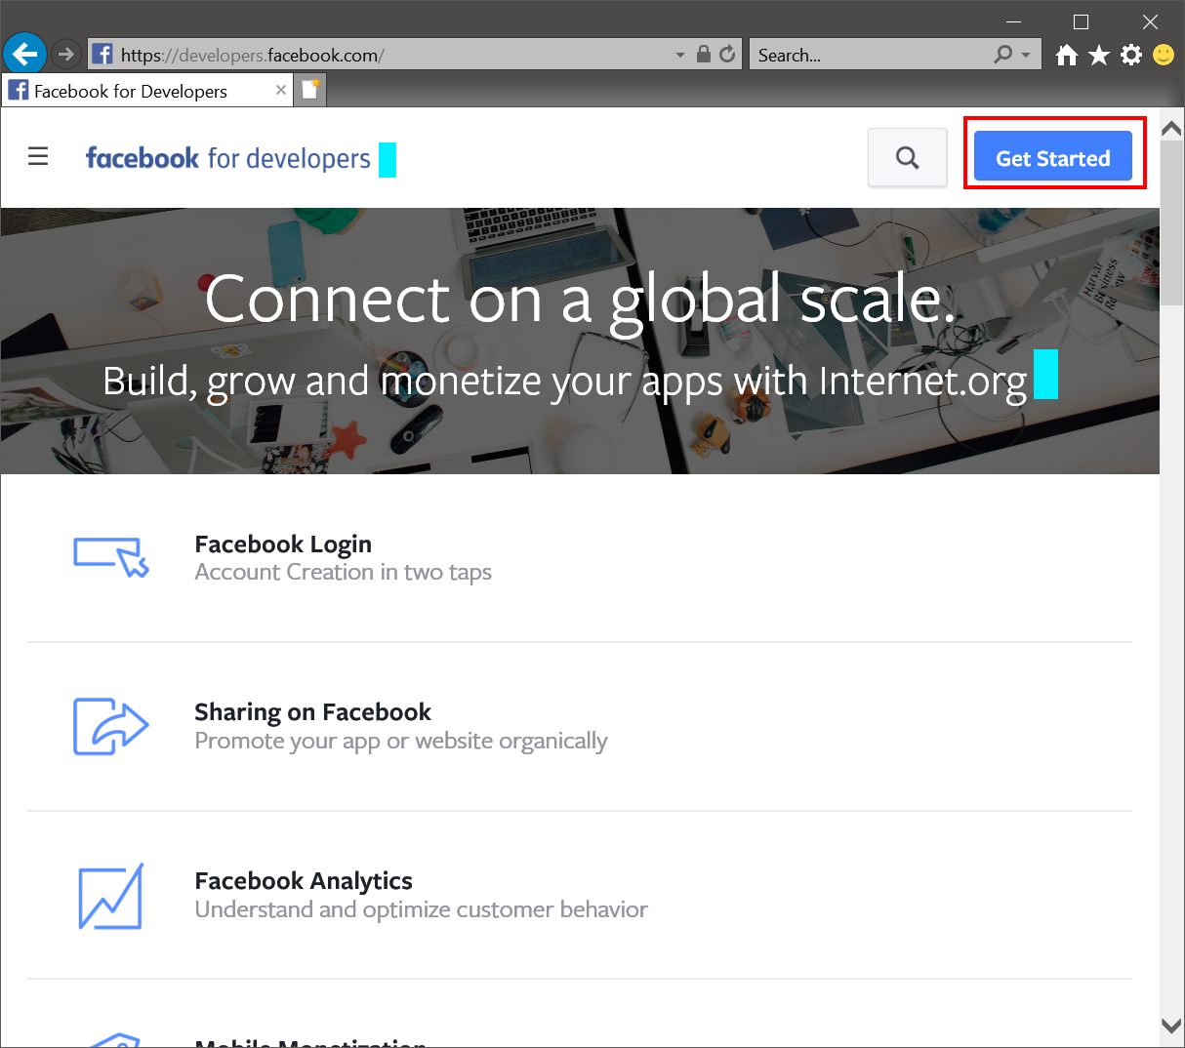Viewport: 1185px width, 1048px height.
Task: Click the Refresh page icon
Action: tap(727, 55)
